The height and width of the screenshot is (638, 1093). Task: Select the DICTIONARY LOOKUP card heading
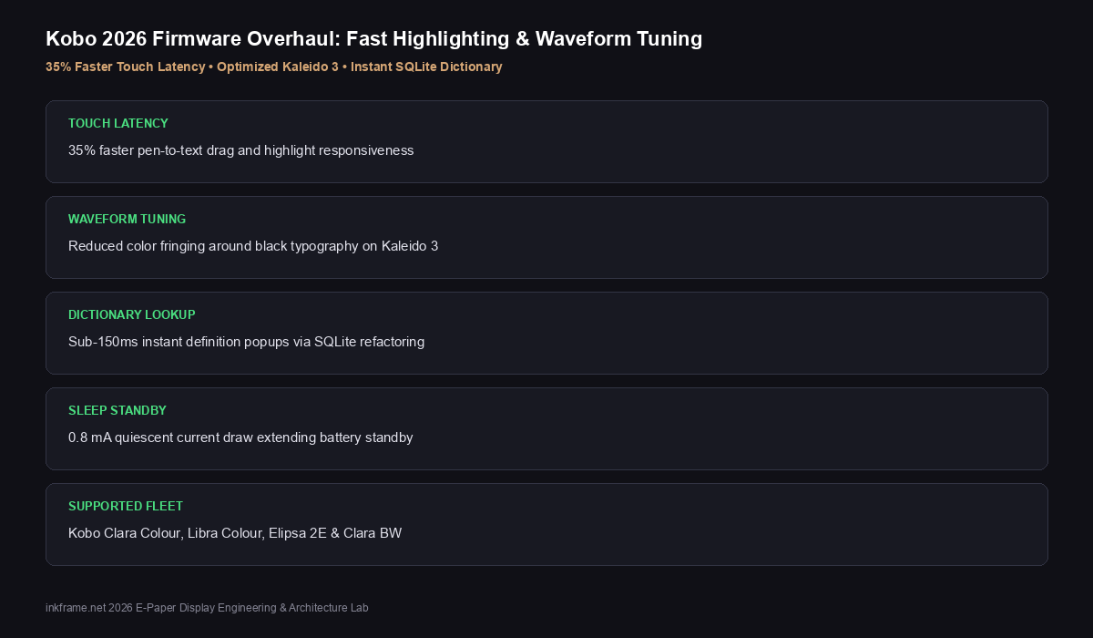coord(132,314)
